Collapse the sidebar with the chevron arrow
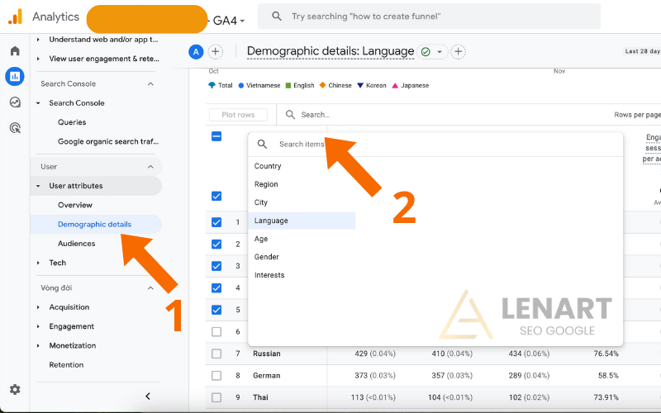Screen dimensions: 661x413 pyautogui.click(x=148, y=396)
